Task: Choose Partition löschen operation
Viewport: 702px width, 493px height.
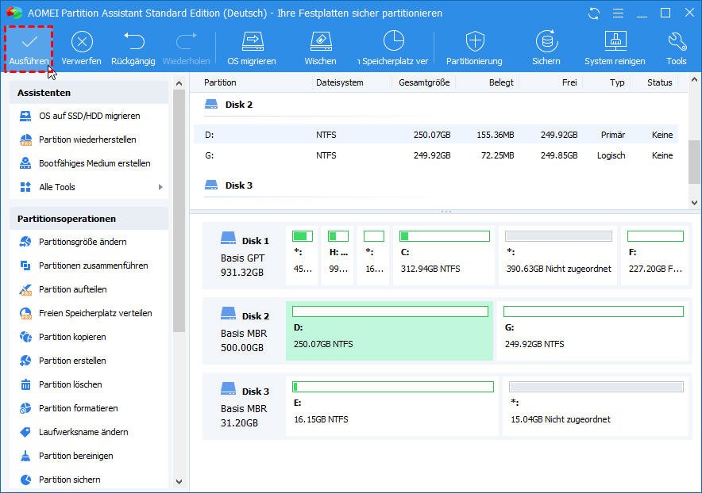Action: click(x=89, y=384)
